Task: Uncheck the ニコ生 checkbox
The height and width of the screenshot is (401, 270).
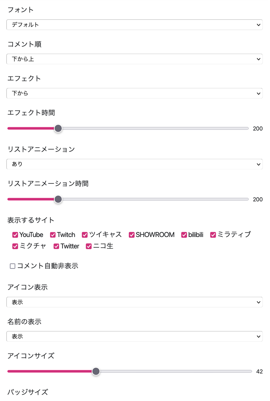Action: (x=89, y=246)
